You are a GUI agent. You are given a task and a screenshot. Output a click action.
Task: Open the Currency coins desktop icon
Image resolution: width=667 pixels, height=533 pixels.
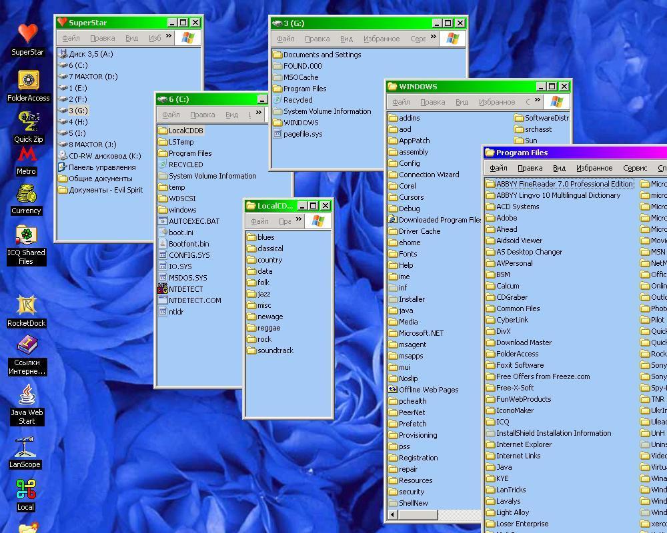(x=27, y=195)
